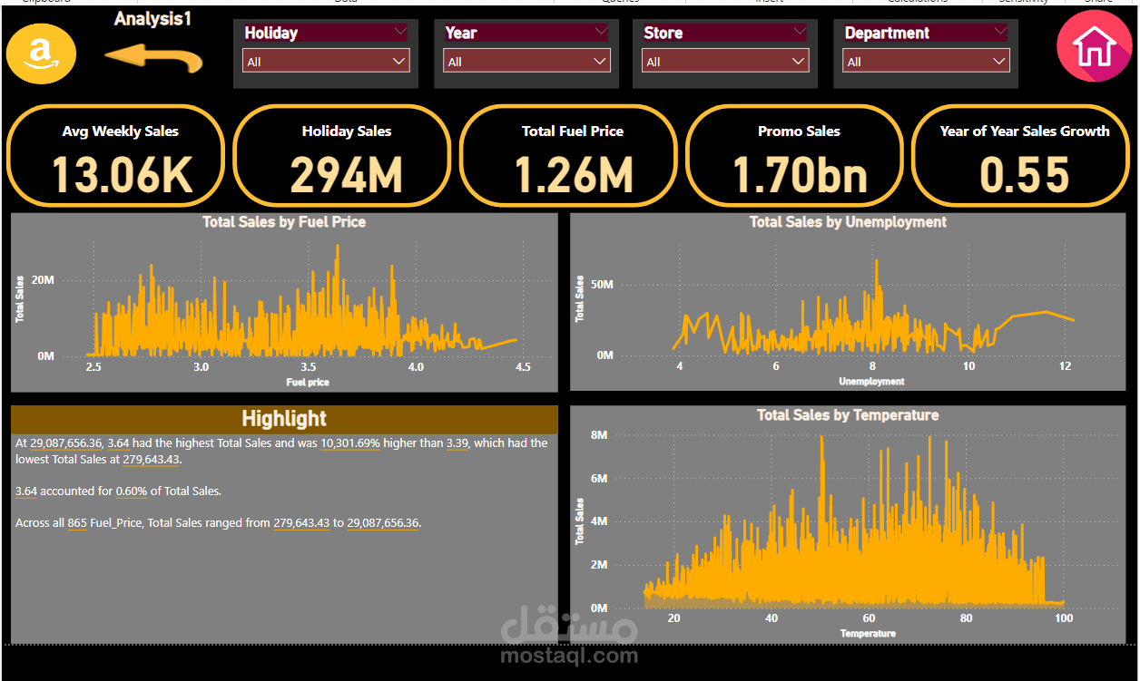Click the 29,087,656.36 value in Highlight text
This screenshot has width=1140, height=681.
point(66,443)
